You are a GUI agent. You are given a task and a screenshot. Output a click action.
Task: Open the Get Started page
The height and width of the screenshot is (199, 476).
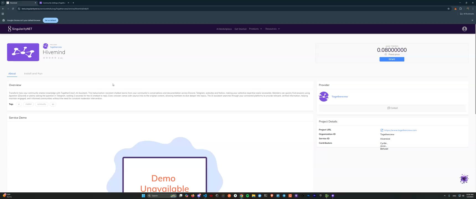pyautogui.click(x=240, y=29)
